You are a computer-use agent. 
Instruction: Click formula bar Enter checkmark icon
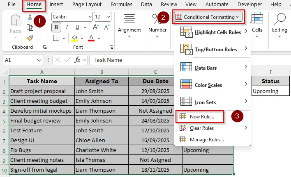click(x=67, y=60)
